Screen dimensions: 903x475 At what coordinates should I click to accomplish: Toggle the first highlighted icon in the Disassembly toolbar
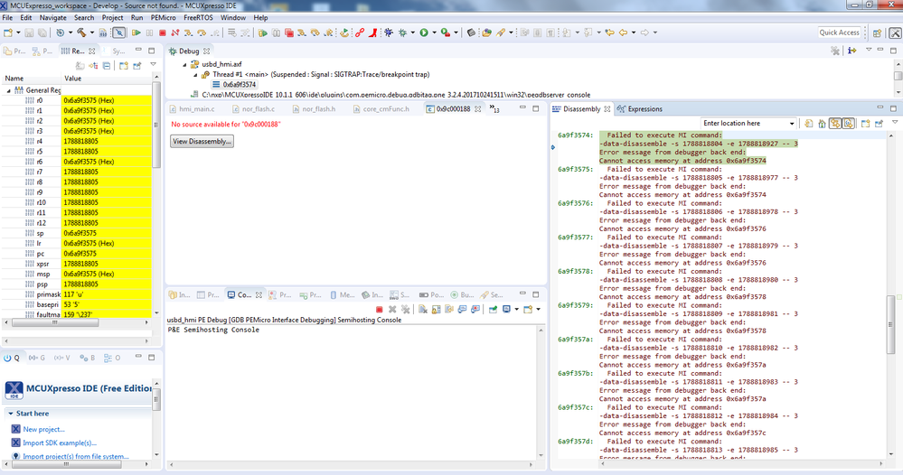(x=835, y=124)
